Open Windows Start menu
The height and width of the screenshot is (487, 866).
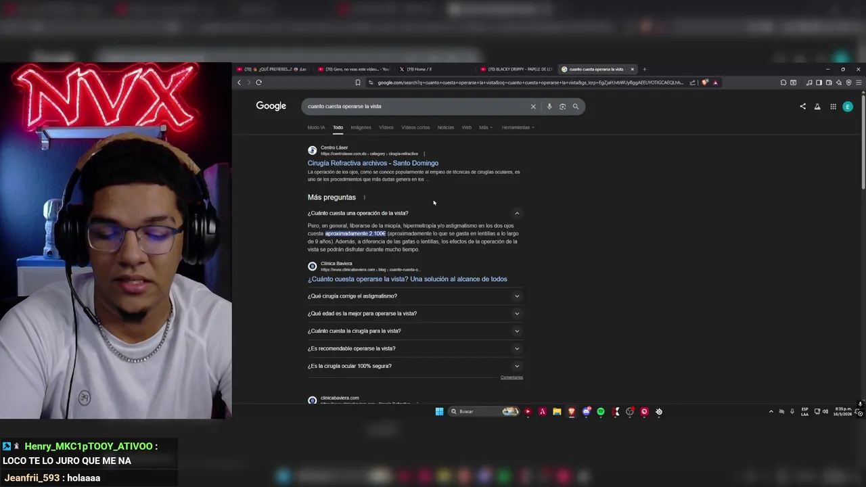[439, 411]
